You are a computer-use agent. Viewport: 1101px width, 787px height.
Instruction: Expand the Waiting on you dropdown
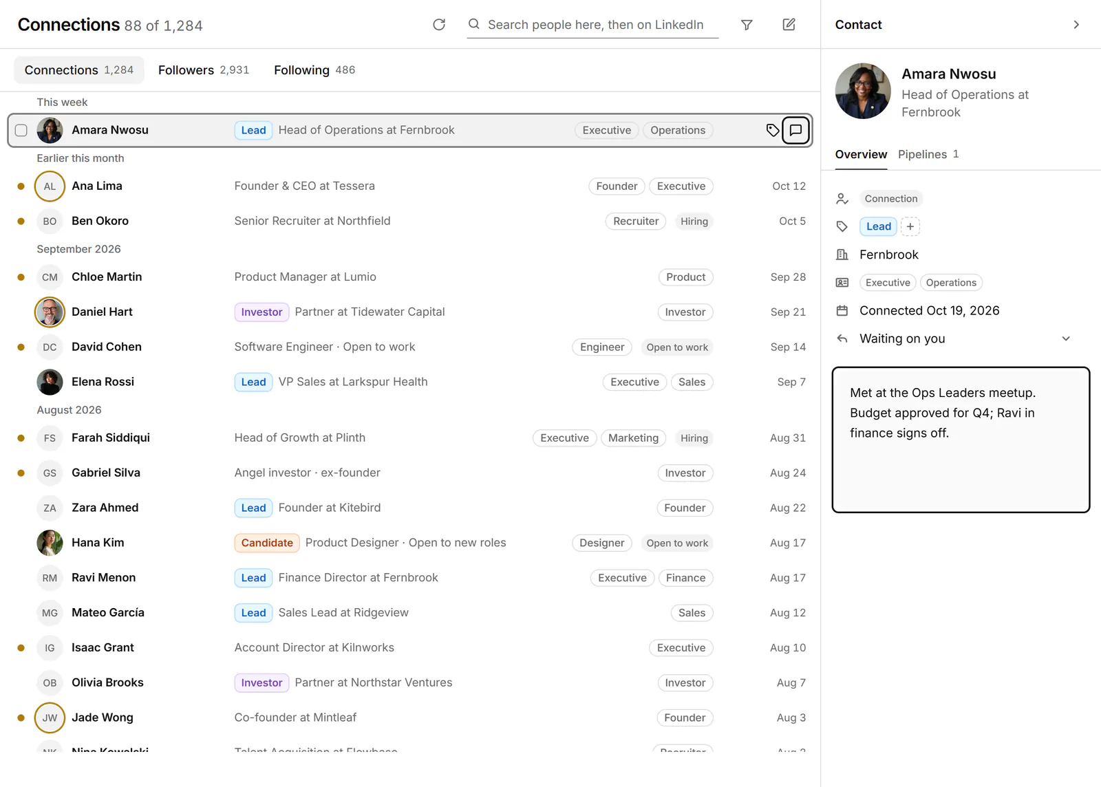[1066, 338]
